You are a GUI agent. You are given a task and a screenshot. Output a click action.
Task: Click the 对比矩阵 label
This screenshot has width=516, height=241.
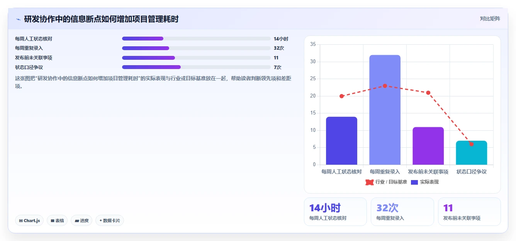click(x=490, y=19)
